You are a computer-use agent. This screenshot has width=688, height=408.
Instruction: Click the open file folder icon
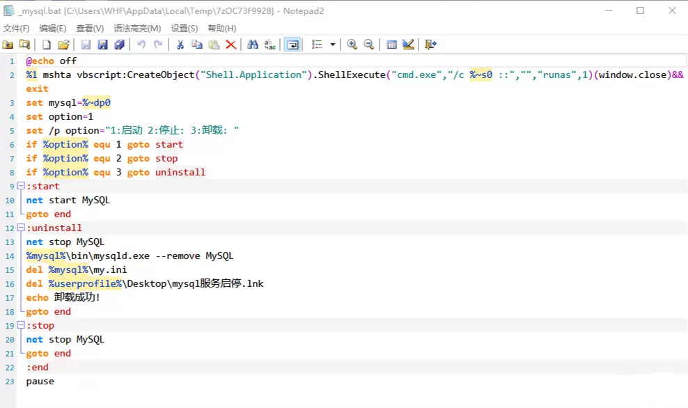63,45
